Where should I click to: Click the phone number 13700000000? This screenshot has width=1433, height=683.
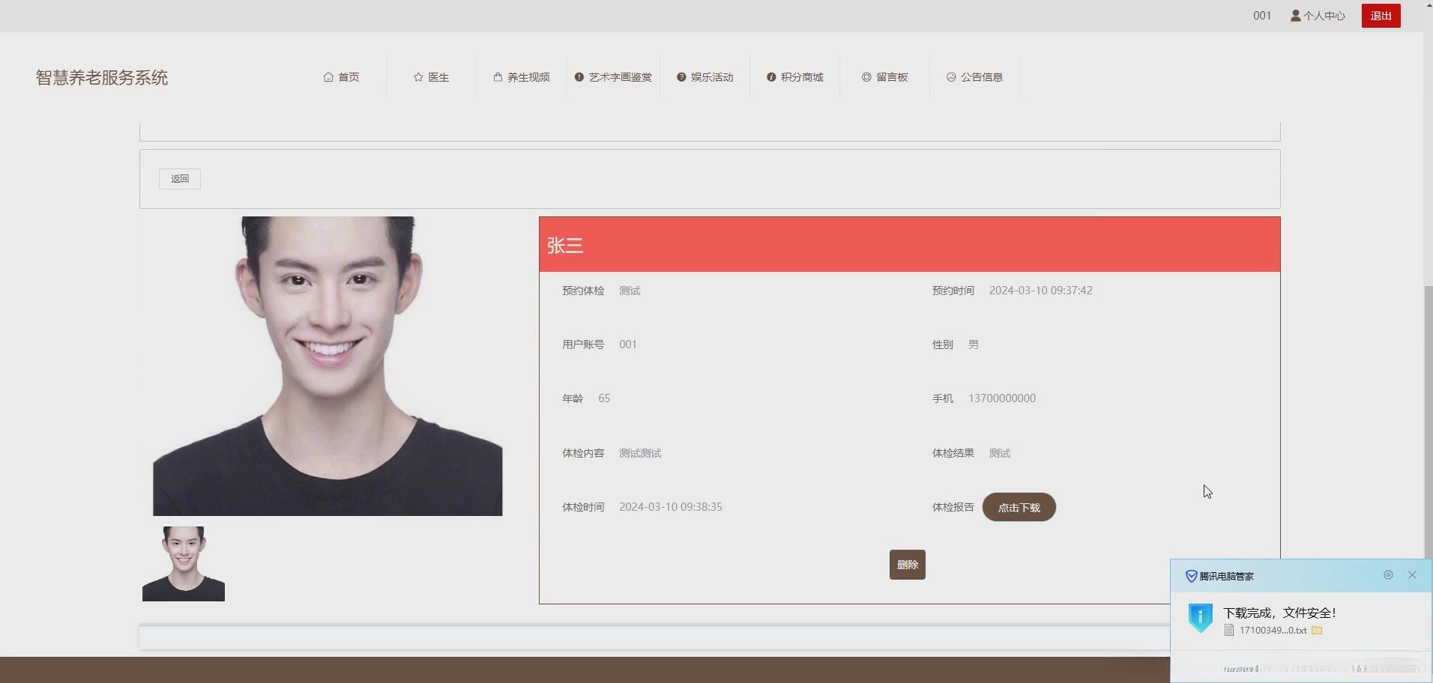coord(1002,398)
